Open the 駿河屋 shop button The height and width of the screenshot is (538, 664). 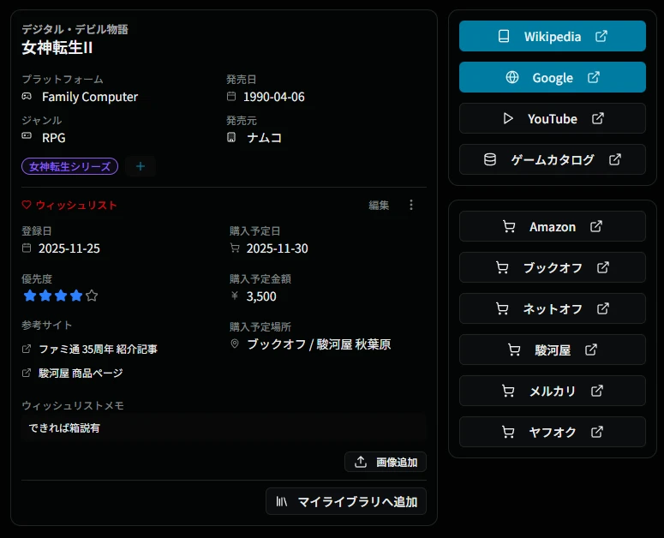(x=553, y=350)
